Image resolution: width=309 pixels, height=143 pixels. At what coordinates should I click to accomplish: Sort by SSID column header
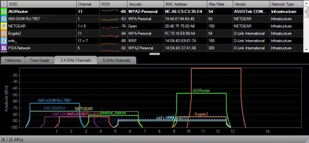41,4
